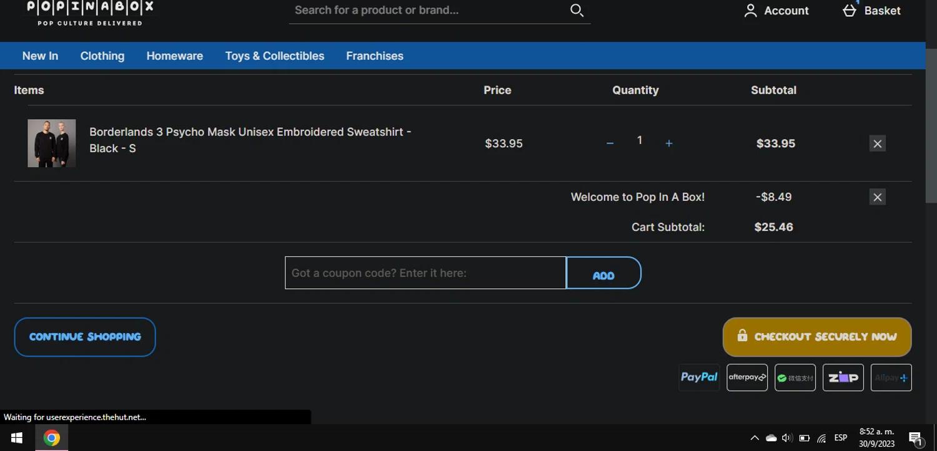Select the WeChat Pay payment icon
This screenshot has height=451, width=937.
(795, 377)
